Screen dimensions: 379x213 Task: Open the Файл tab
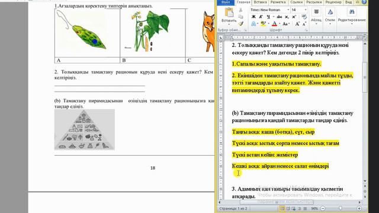[226, 2]
